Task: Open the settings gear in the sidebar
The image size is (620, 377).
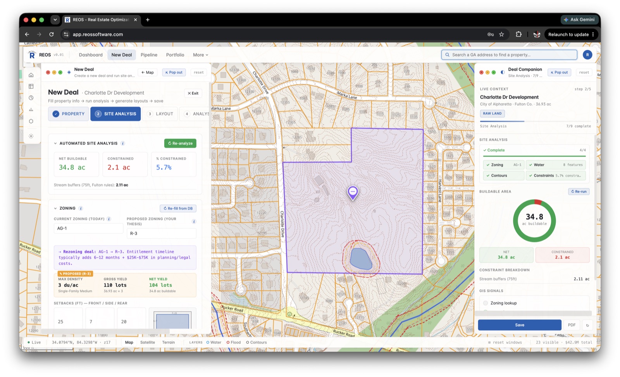Action: coord(31,136)
